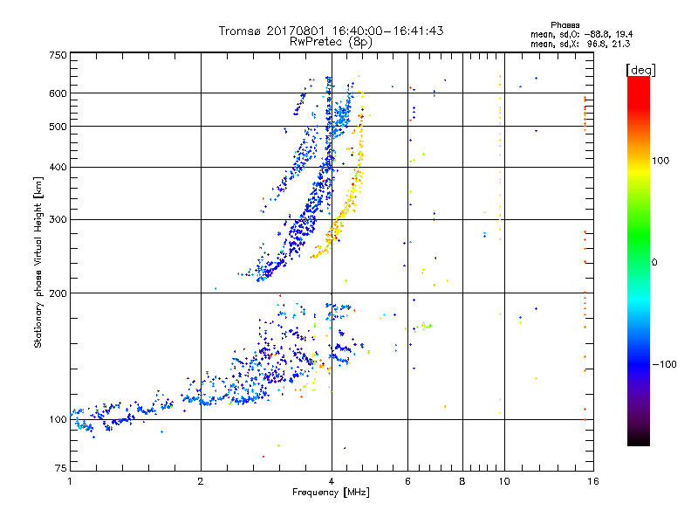The height and width of the screenshot is (524, 698).
Task: Click the y-axis tick label '300'
Action: 58,219
